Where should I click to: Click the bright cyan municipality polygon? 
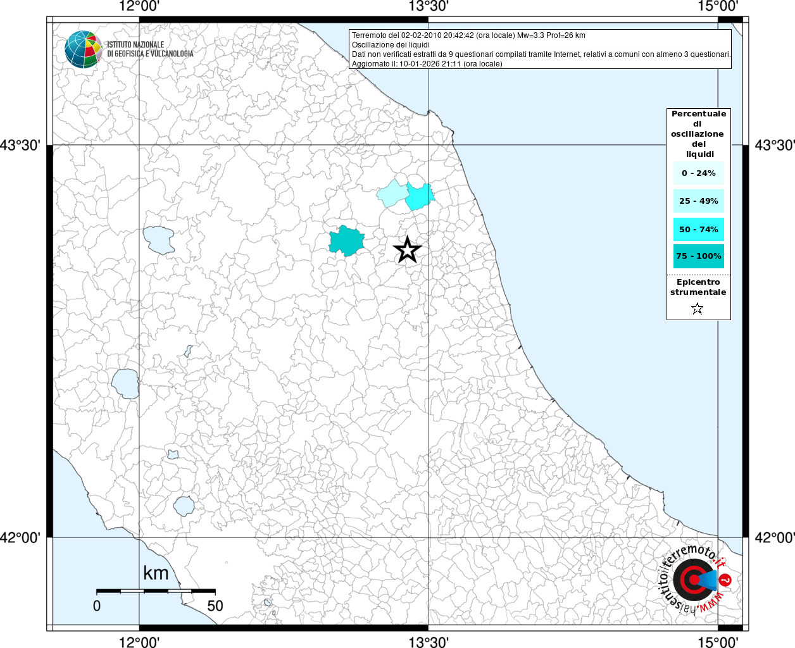420,196
